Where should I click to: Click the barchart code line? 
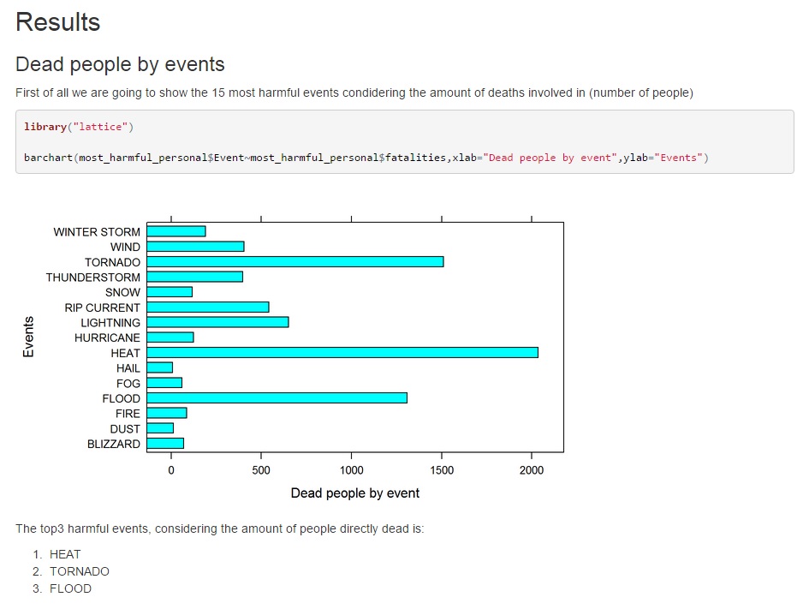pyautogui.click(x=366, y=158)
